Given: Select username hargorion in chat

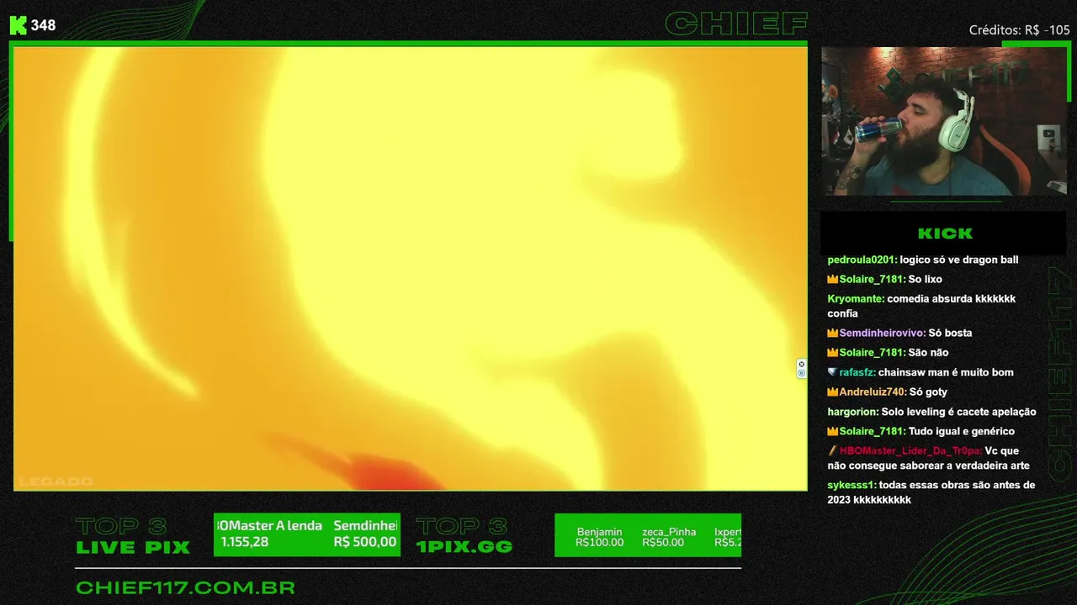Looking at the screenshot, I should (852, 412).
